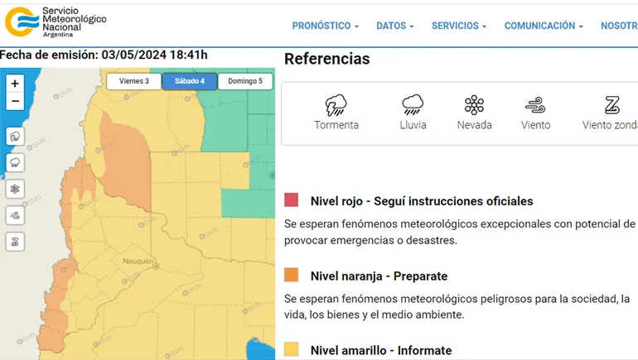This screenshot has height=360, width=638.
Task: Click Viento icon in Referencias panel
Action: 535,106
